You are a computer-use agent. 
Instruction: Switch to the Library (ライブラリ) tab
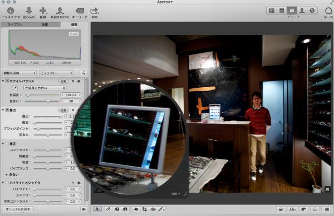[x=15, y=24]
